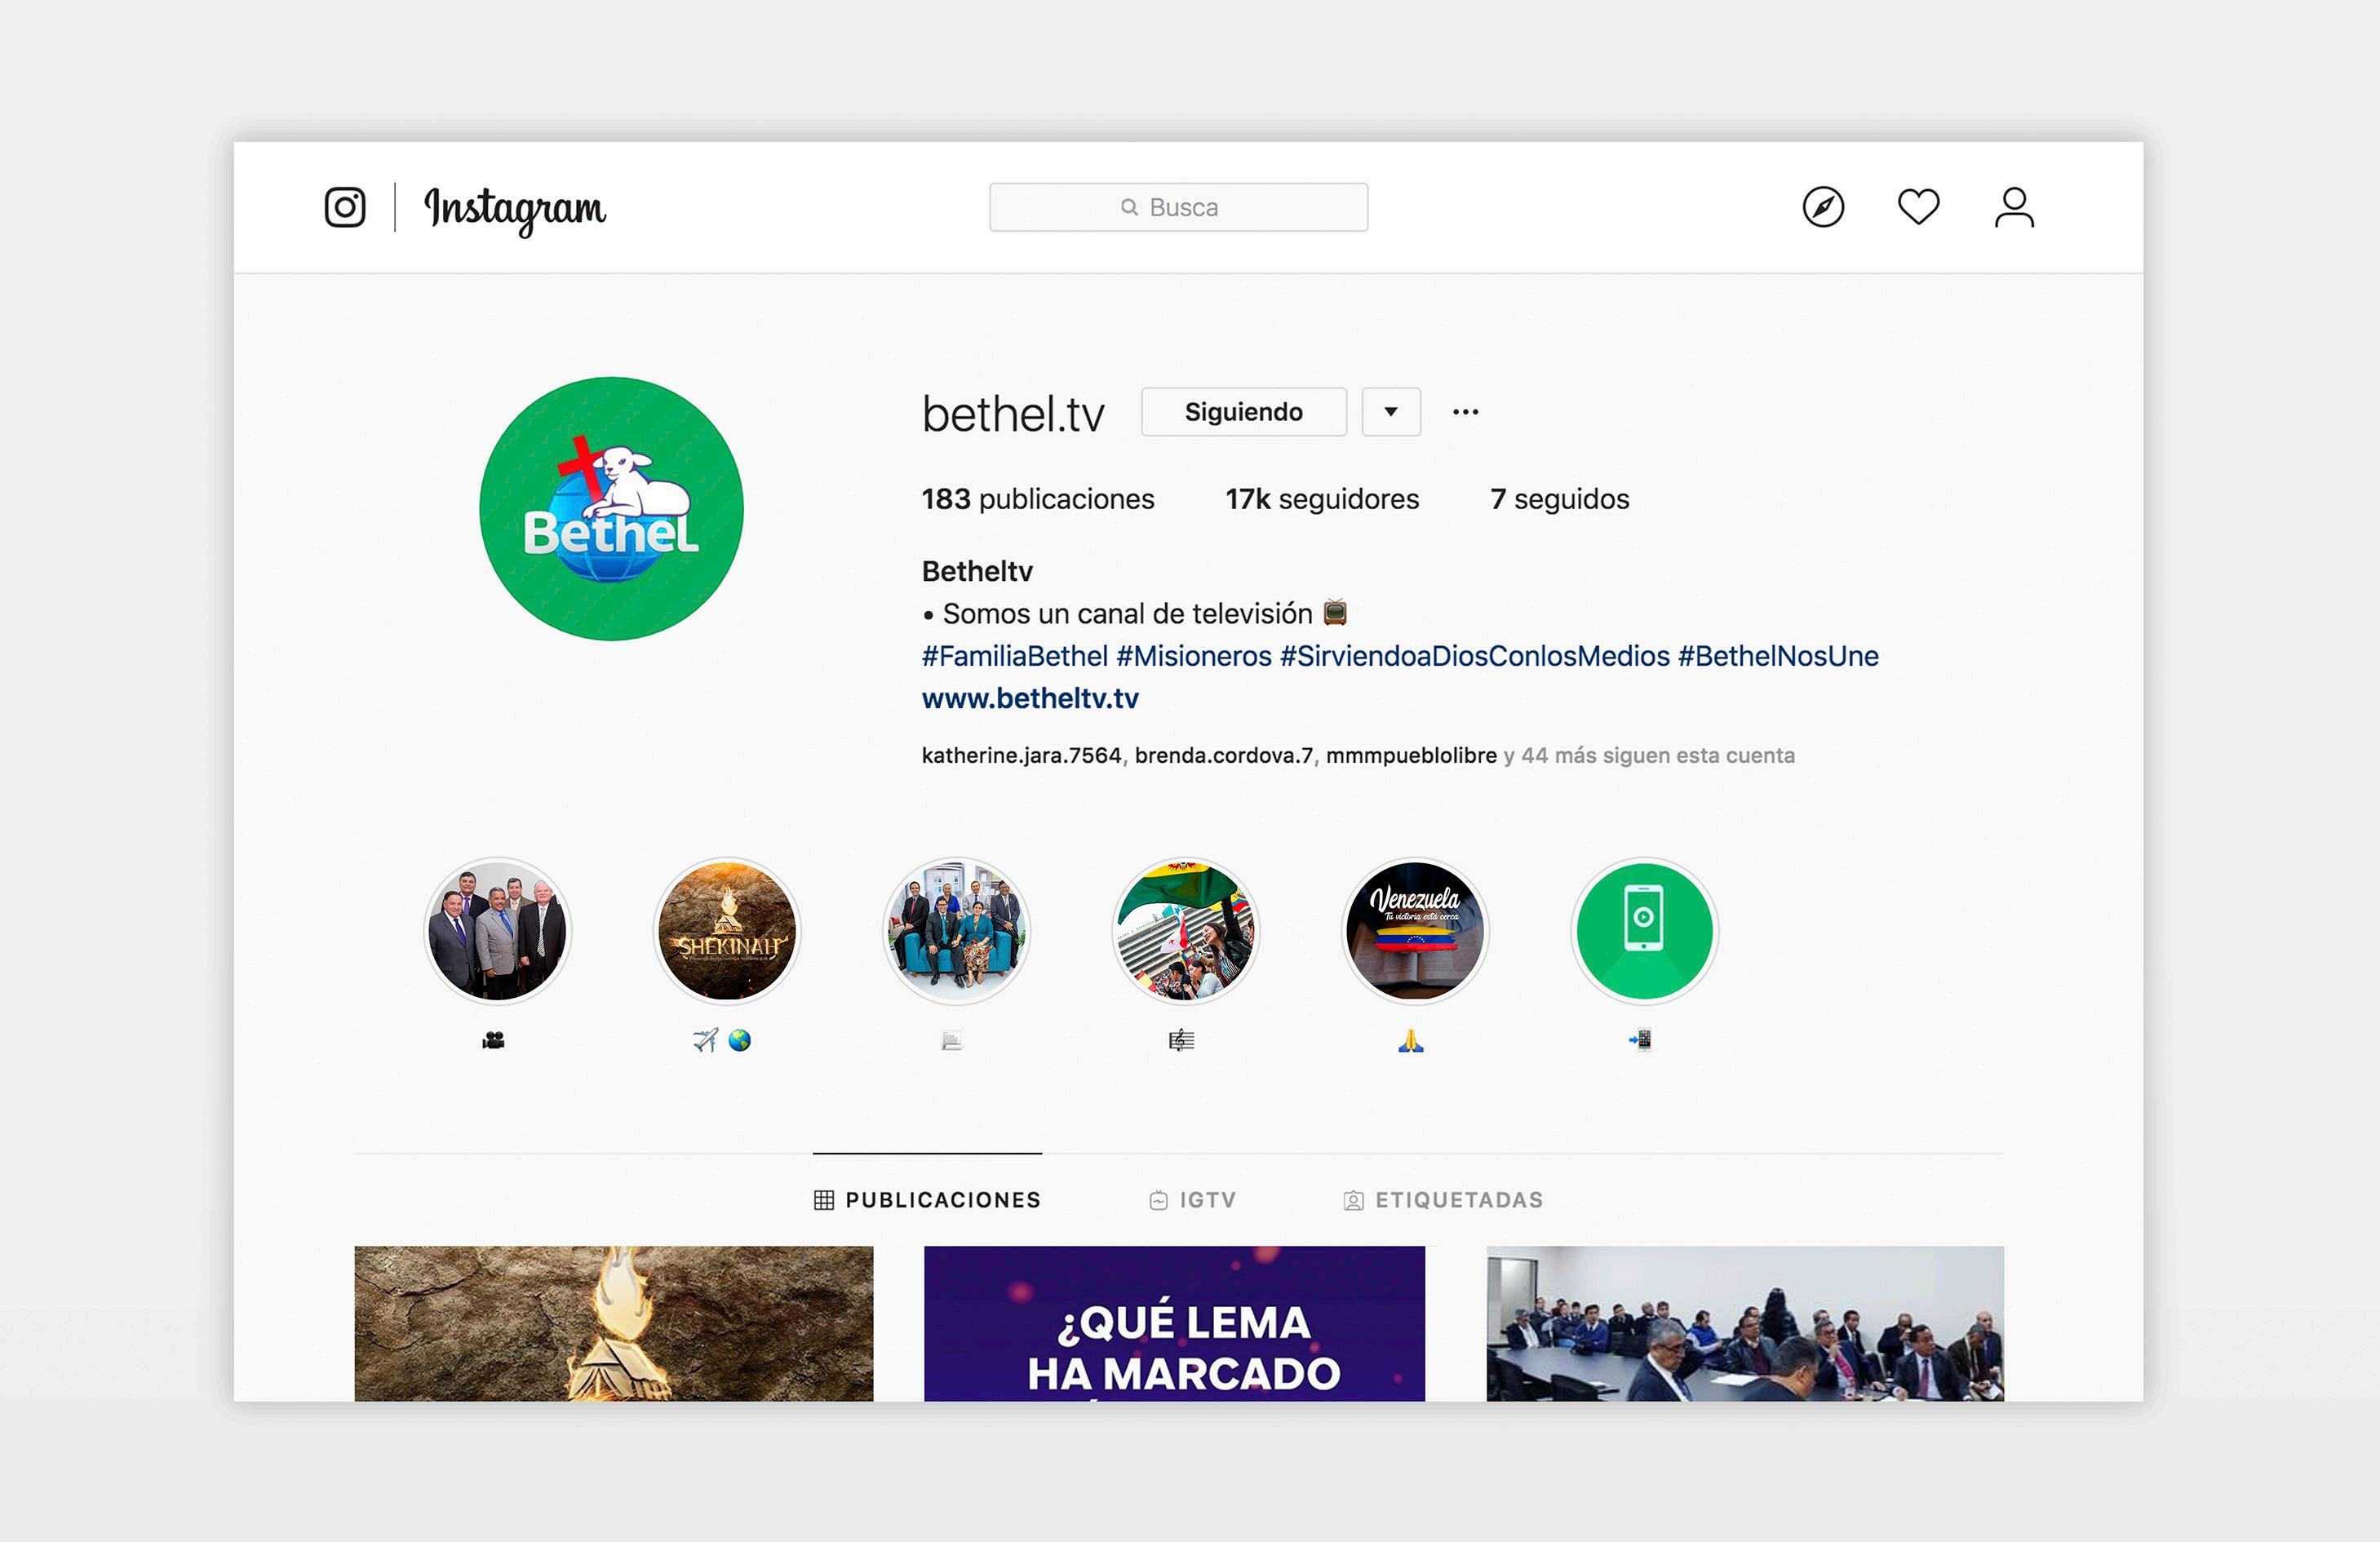Toggle the Siguiendo follow button

1243,412
